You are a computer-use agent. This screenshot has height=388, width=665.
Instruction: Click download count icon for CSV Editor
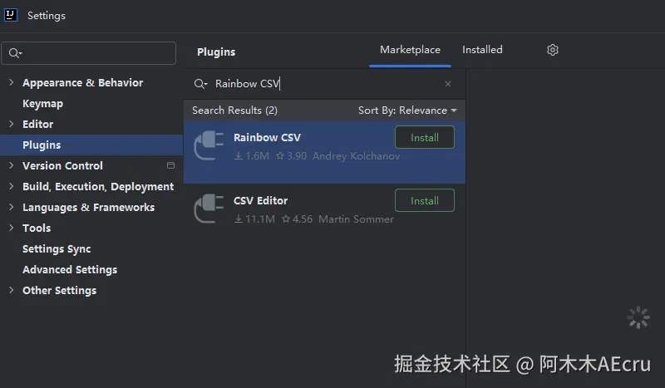pos(239,219)
